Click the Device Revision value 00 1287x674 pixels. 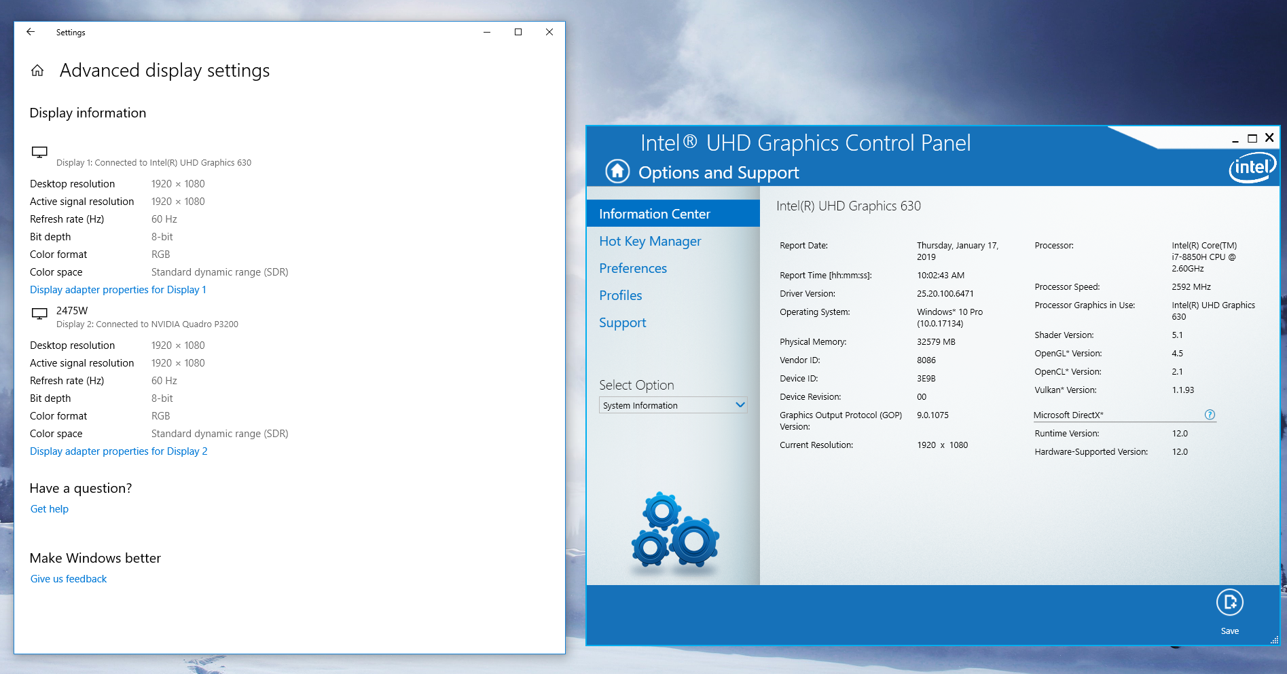click(x=922, y=397)
